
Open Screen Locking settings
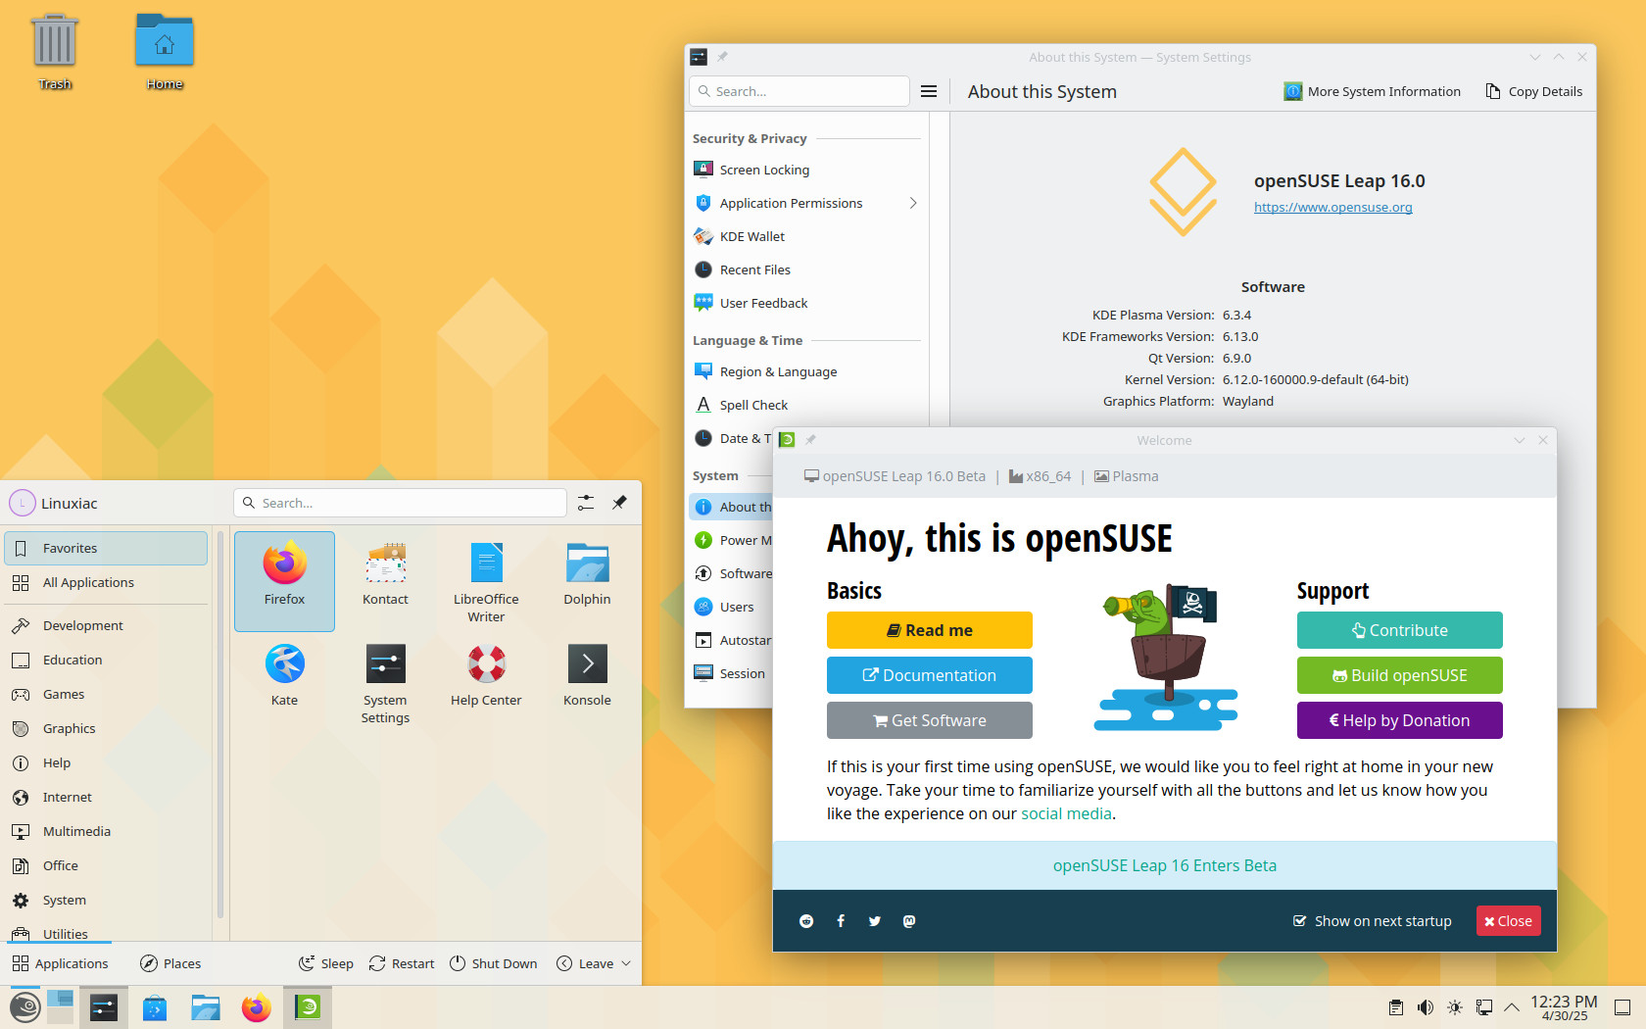pos(805,170)
